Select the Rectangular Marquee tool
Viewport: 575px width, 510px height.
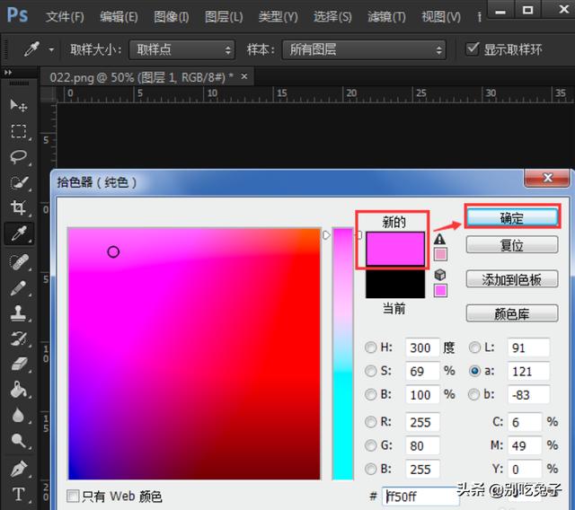point(18,131)
